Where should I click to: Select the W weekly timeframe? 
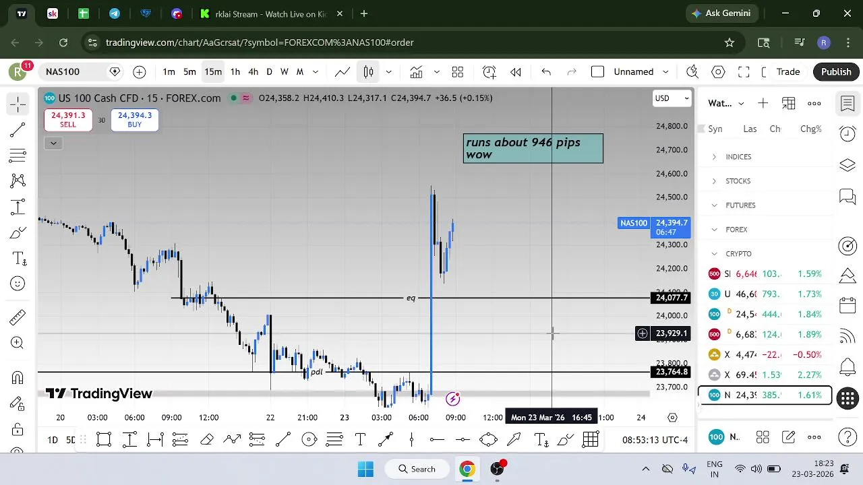click(285, 72)
